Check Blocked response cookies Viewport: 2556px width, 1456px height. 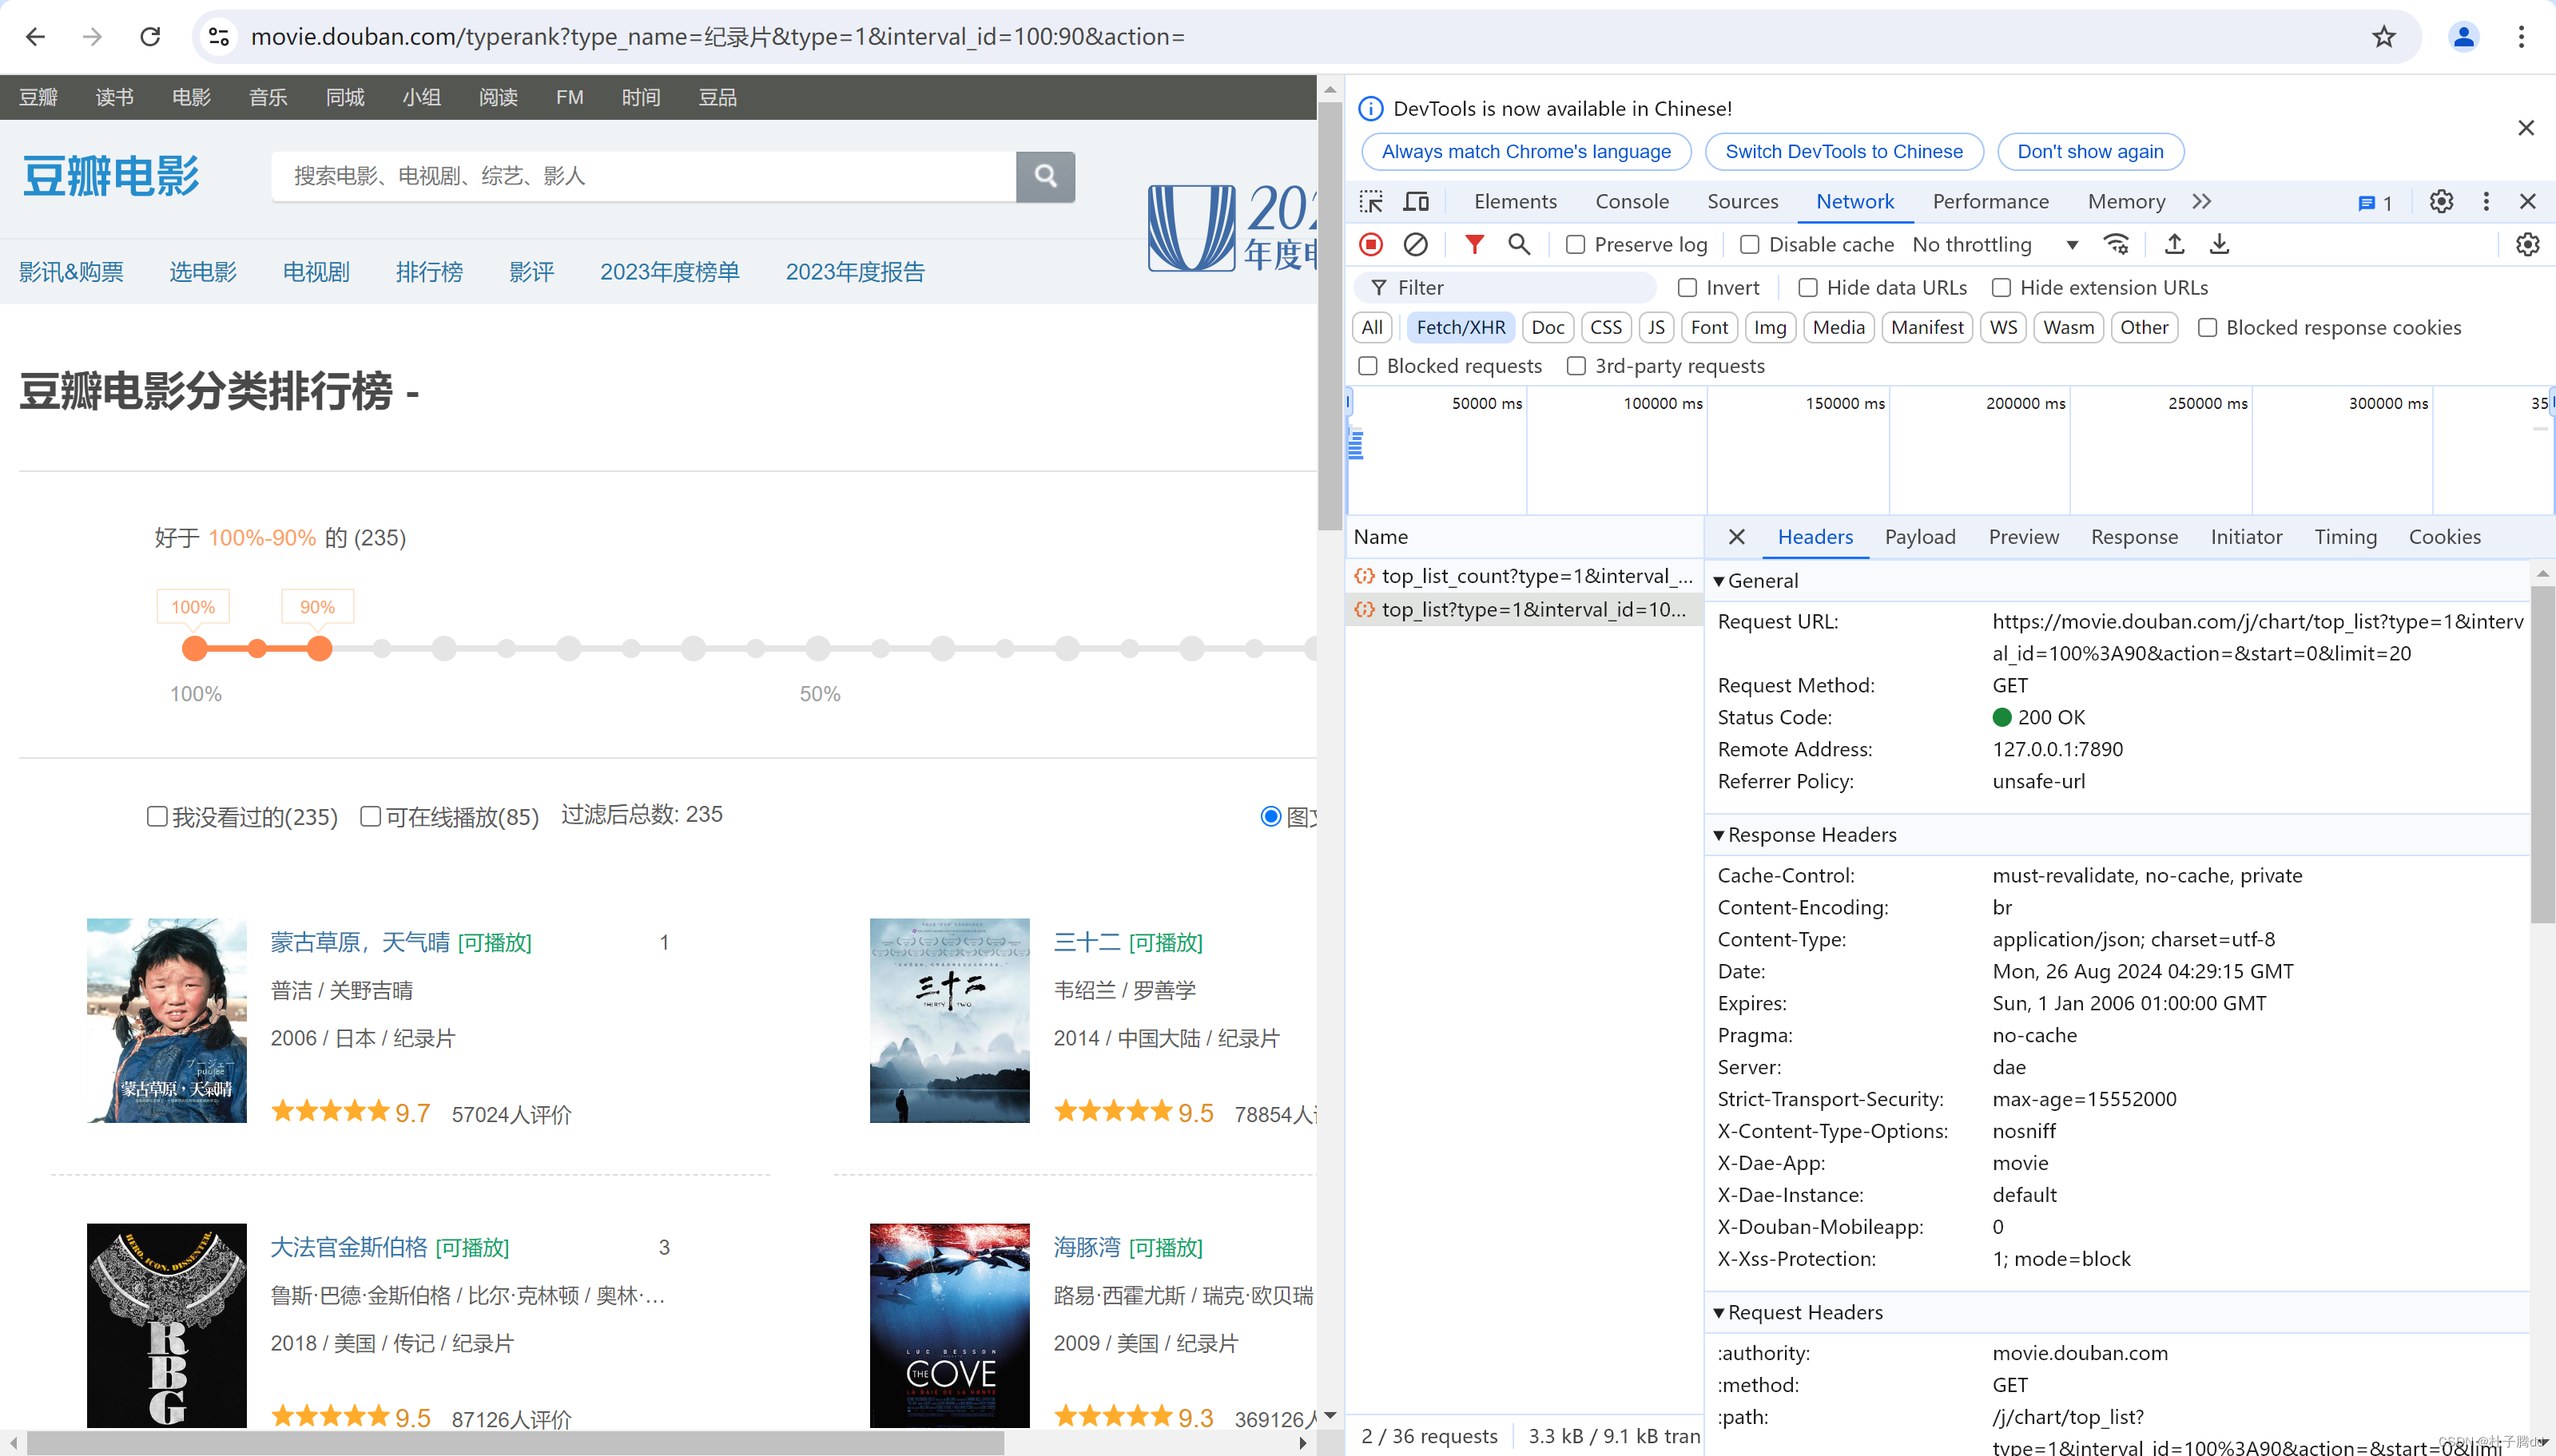click(x=2208, y=328)
